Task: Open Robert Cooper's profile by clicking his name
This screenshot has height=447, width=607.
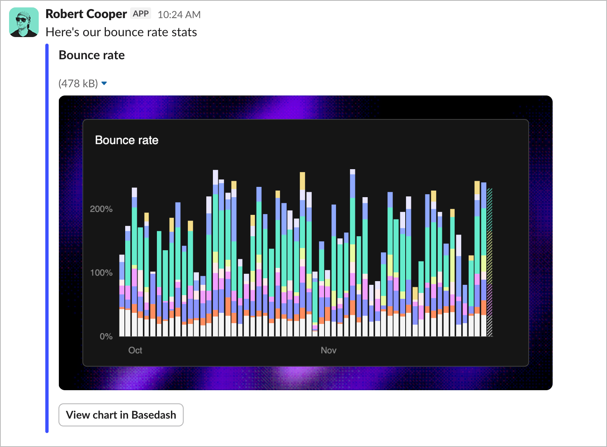Action: click(x=86, y=14)
